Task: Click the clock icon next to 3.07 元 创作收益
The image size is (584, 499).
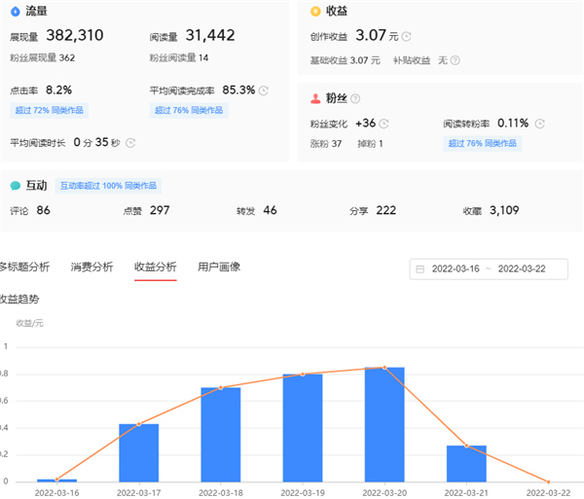Action: (x=406, y=37)
